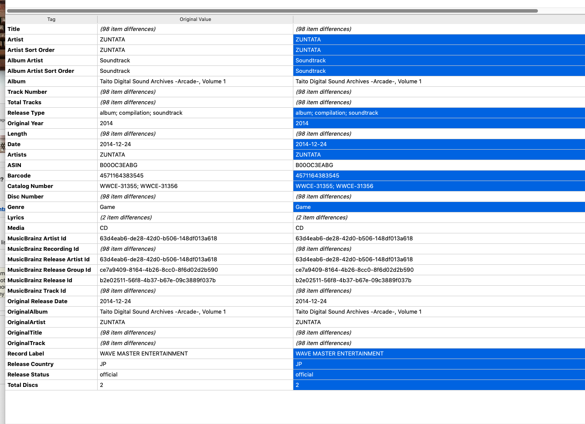Click the highlighted 2014 new value
This screenshot has height=424, width=585.
(439, 123)
